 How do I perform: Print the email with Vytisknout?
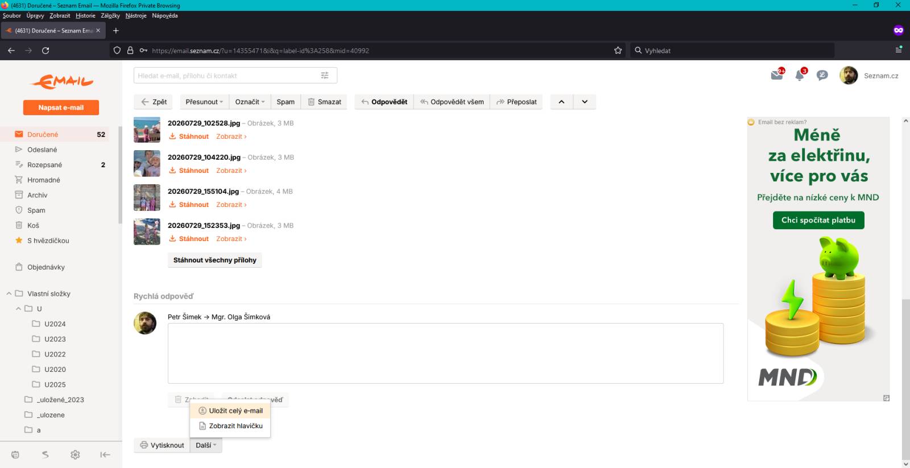pos(162,445)
